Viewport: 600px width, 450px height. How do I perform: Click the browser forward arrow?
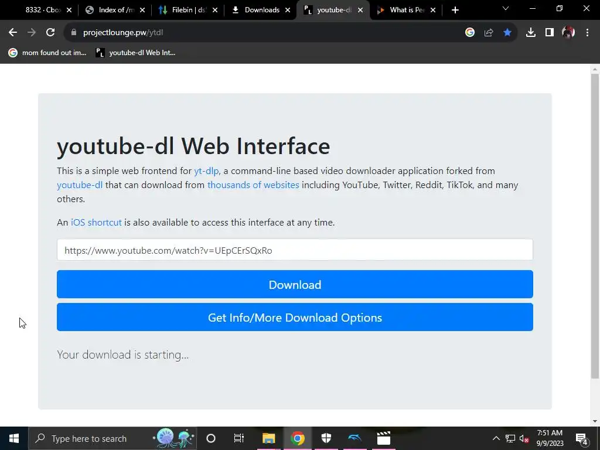(32, 33)
